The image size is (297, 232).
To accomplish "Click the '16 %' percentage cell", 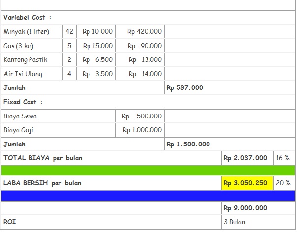I will [284, 158].
